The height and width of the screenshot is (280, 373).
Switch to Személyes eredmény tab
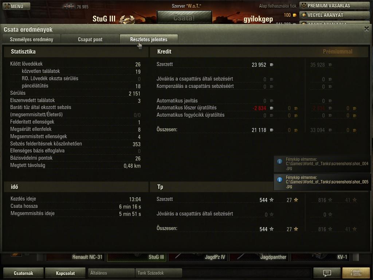(x=31, y=39)
